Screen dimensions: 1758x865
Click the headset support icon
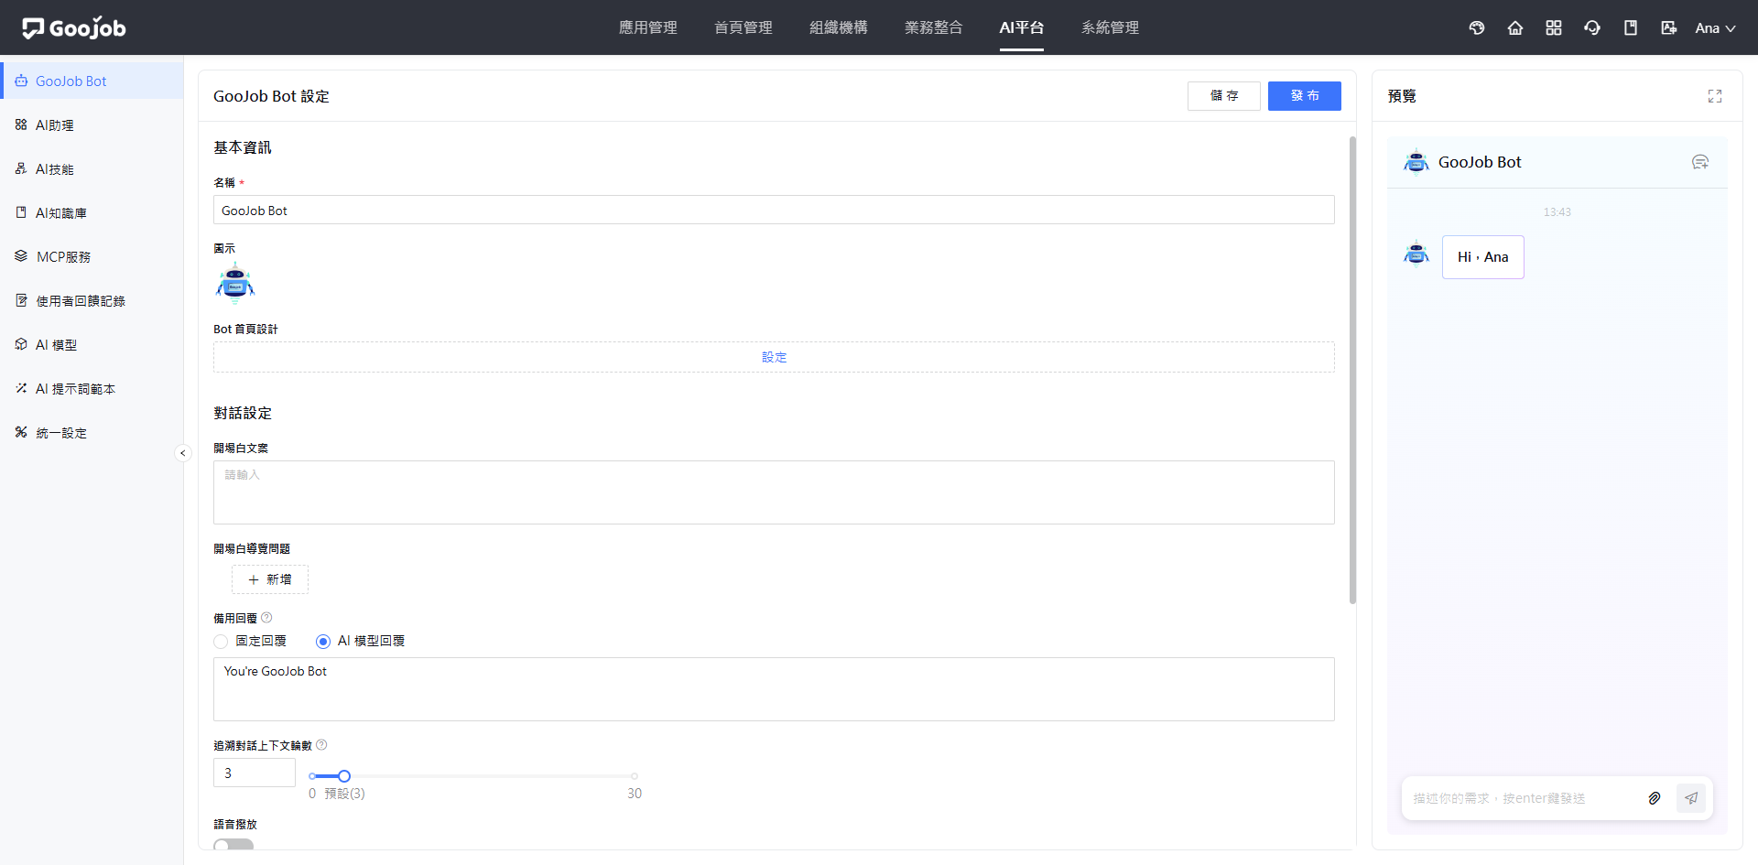(x=1592, y=27)
